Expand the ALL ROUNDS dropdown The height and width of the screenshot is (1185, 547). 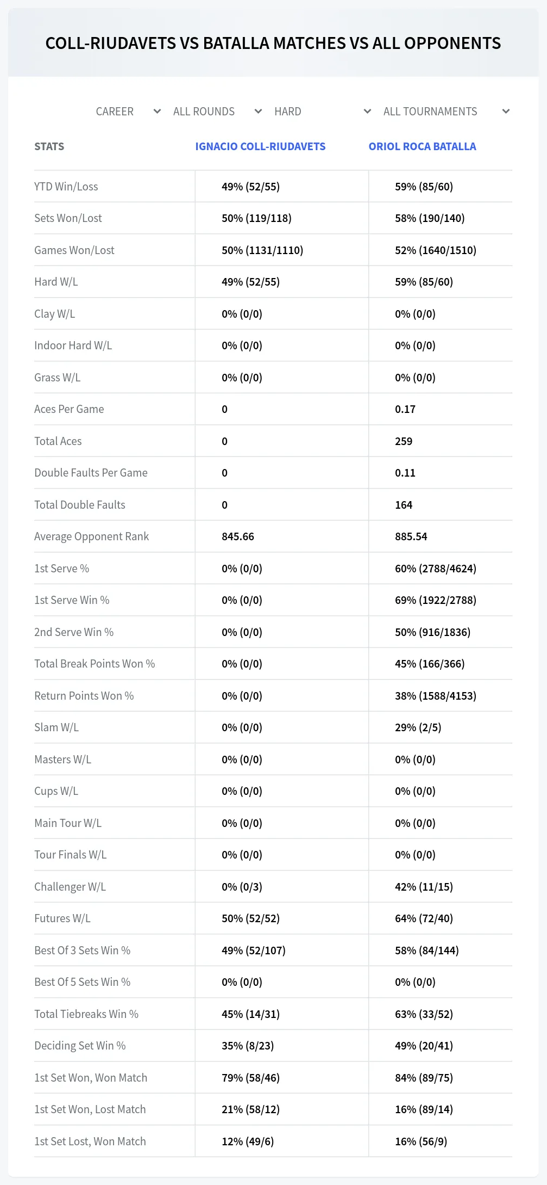click(217, 112)
